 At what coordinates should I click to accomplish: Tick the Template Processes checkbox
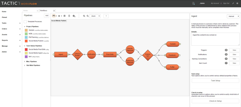[25, 22]
